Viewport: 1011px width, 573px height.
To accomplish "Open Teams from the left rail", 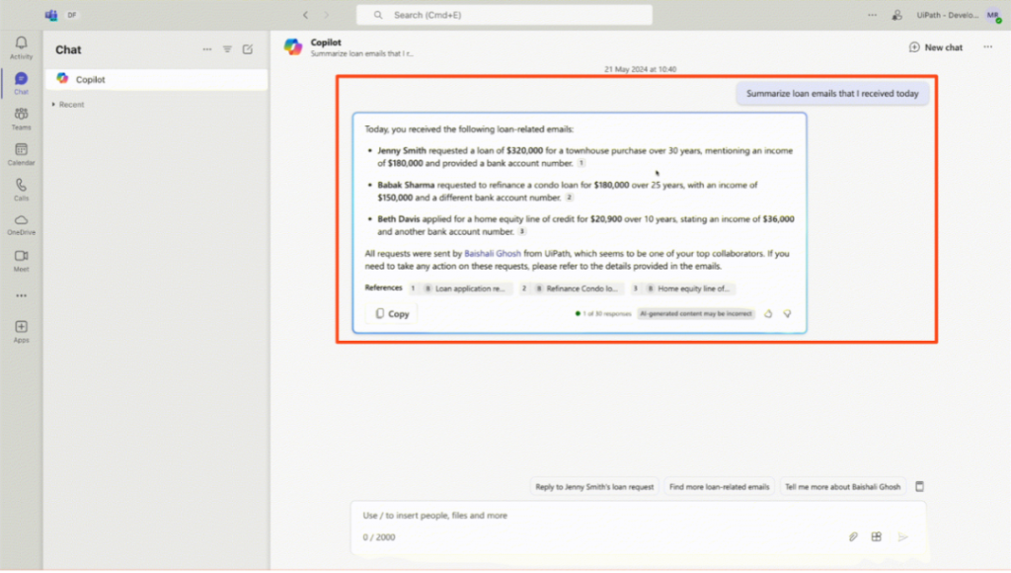I will 21,119.
